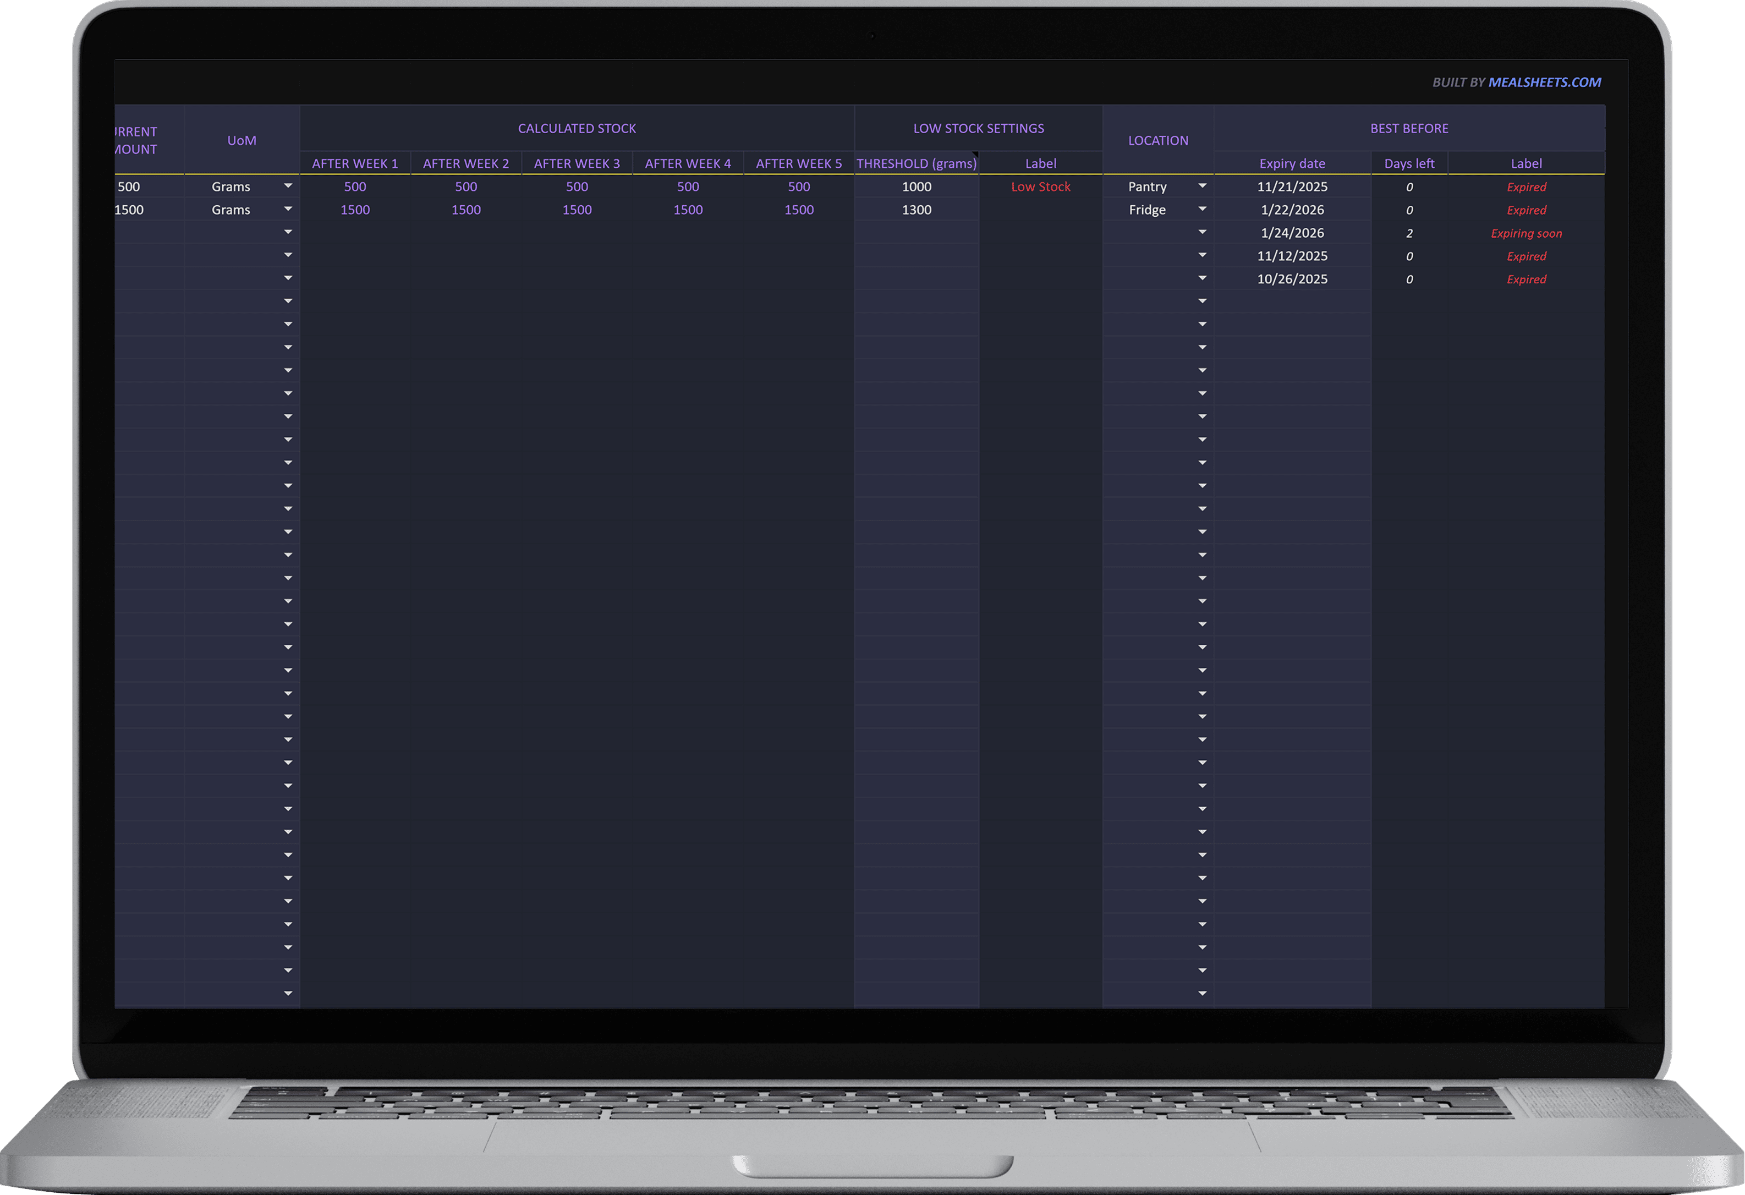The image size is (1745, 1195).
Task: Open location dropdown beside 11/12/2025 expiry
Action: tap(1202, 256)
